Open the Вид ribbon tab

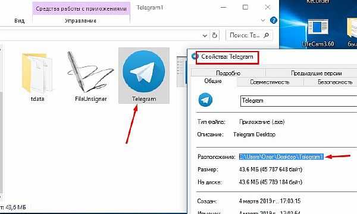(x=20, y=21)
